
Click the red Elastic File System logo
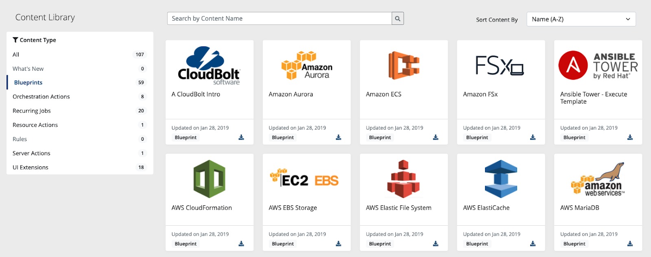(403, 179)
